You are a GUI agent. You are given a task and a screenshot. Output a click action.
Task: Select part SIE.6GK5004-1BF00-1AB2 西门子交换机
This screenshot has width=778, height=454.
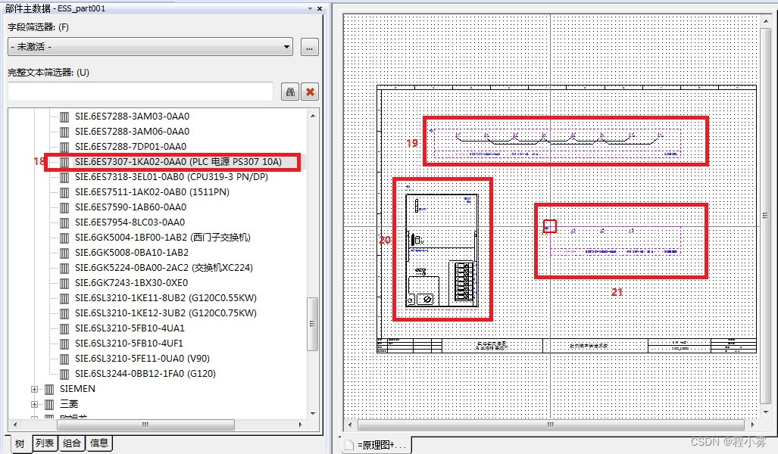pos(163,238)
